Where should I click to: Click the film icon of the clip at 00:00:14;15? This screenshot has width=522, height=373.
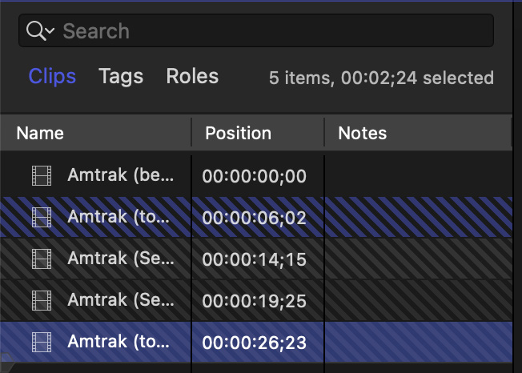tap(41, 259)
